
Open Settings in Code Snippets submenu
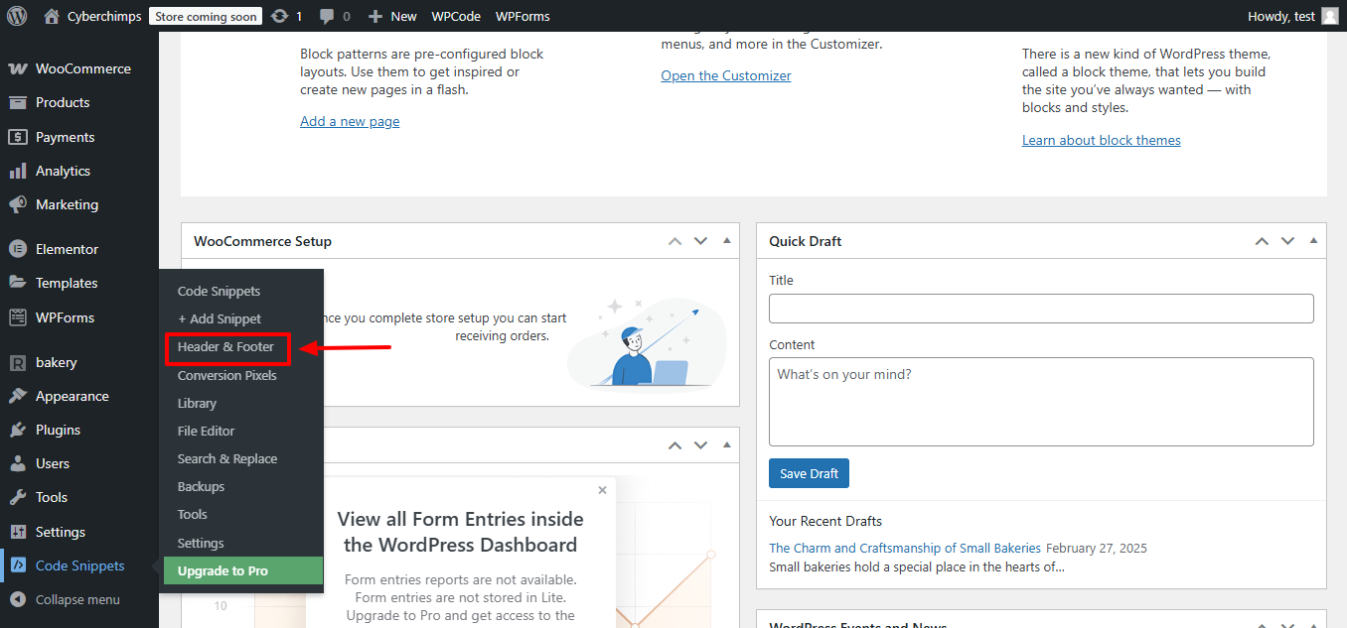201,543
